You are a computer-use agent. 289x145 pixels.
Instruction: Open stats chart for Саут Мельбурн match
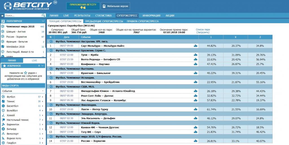pyautogui.click(x=195, y=46)
